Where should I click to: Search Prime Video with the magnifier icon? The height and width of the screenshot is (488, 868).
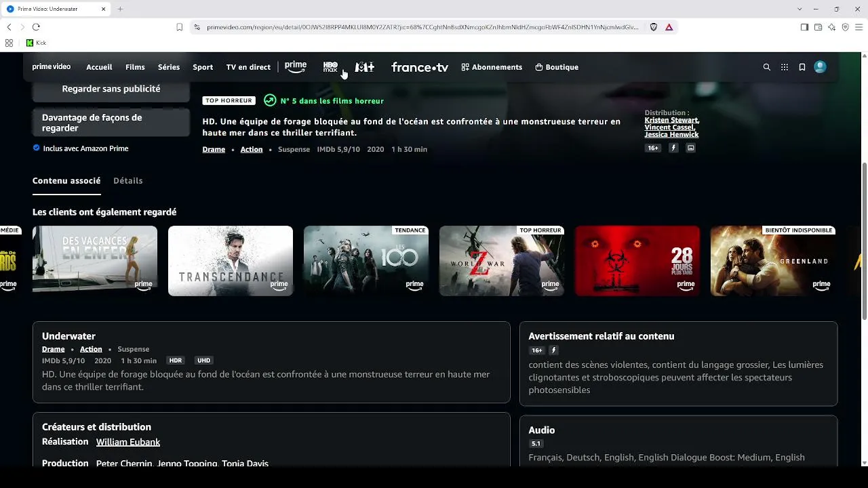767,67
